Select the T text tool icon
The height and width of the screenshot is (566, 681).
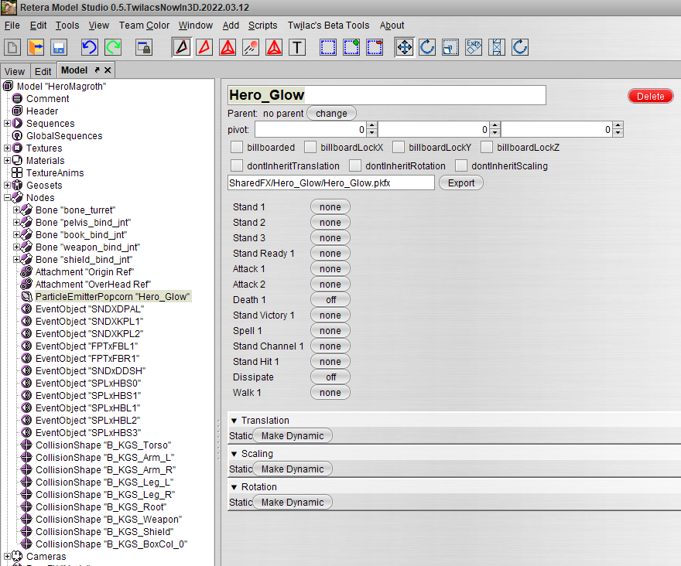click(297, 47)
